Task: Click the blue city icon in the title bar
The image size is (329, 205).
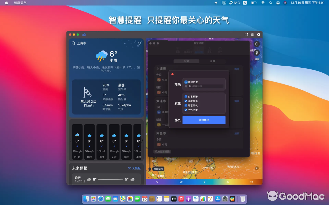Action: [x=84, y=35]
